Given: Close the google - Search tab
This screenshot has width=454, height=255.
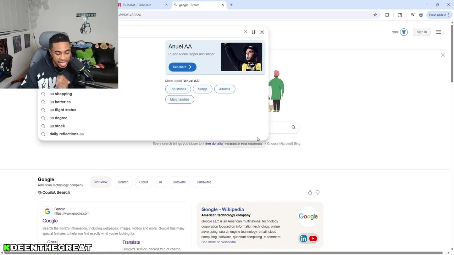Looking at the screenshot, I should [223, 5].
